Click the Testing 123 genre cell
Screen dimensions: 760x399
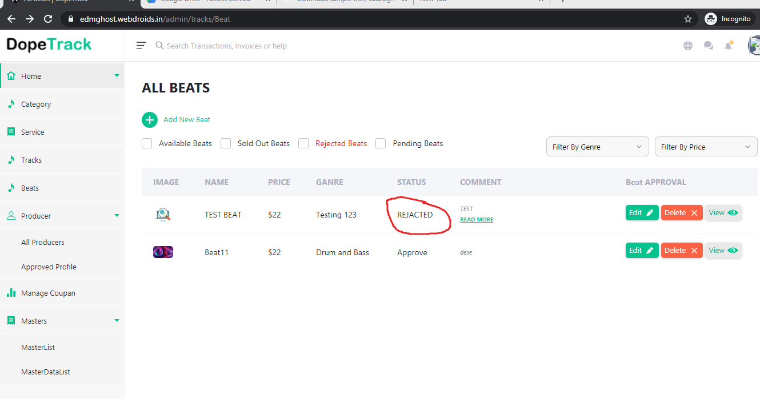(336, 215)
